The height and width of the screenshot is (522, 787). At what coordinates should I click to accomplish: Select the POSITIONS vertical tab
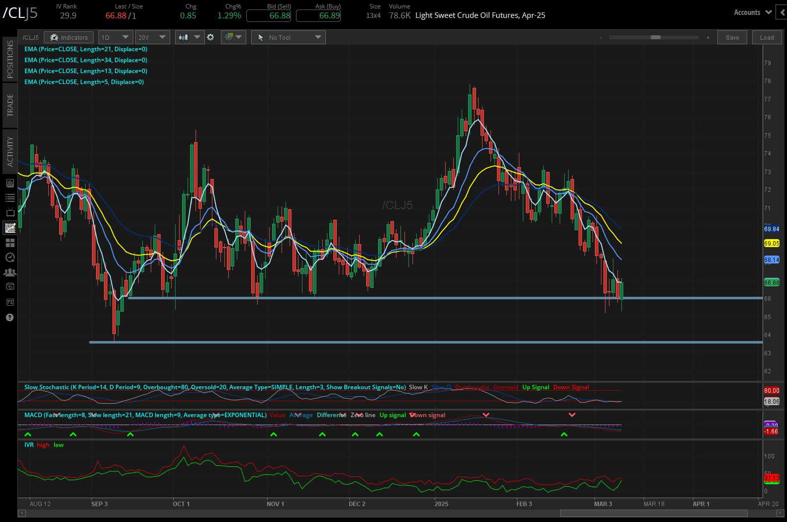click(10, 59)
